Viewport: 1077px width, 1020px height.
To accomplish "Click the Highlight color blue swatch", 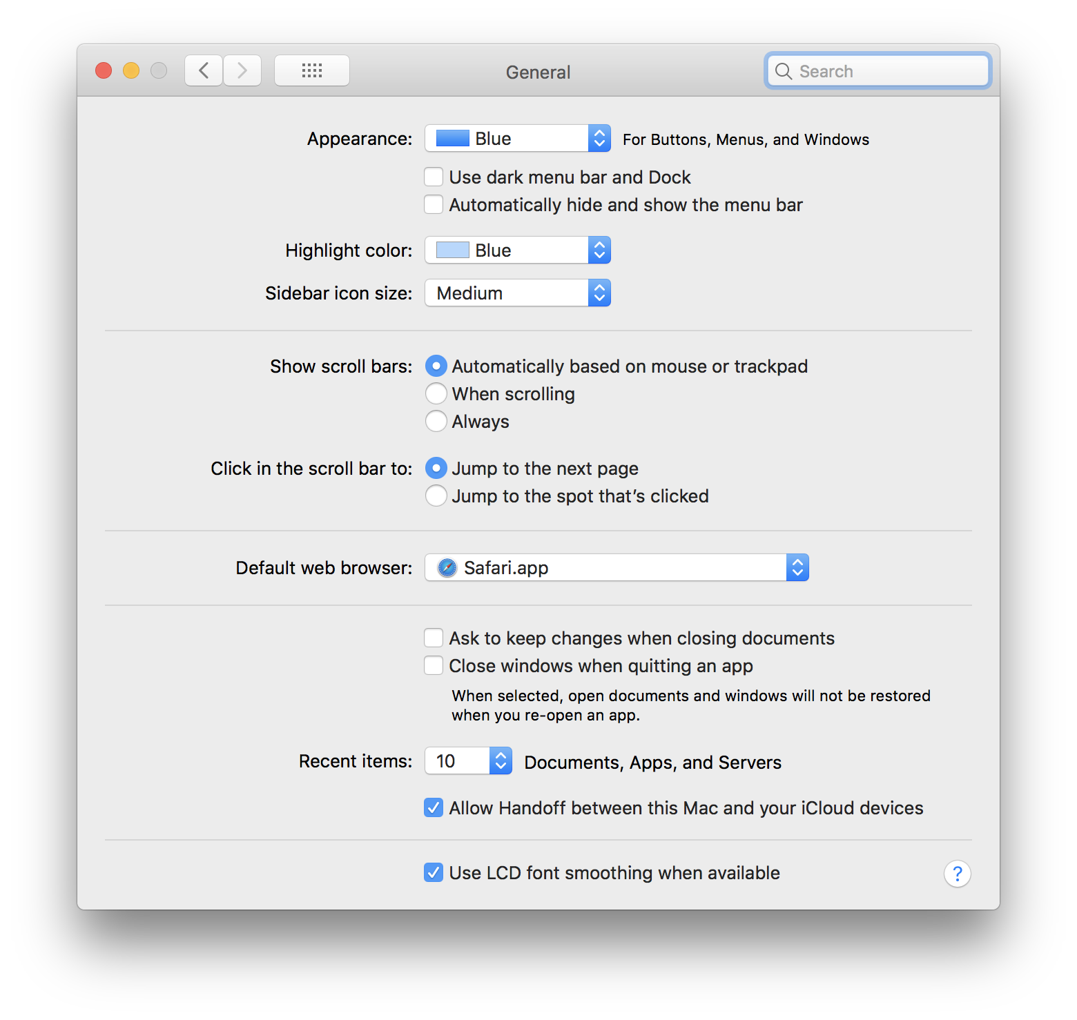I will pyautogui.click(x=453, y=251).
